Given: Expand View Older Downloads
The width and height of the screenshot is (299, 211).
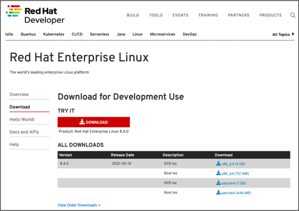Looking at the screenshot, I should tap(79, 205).
